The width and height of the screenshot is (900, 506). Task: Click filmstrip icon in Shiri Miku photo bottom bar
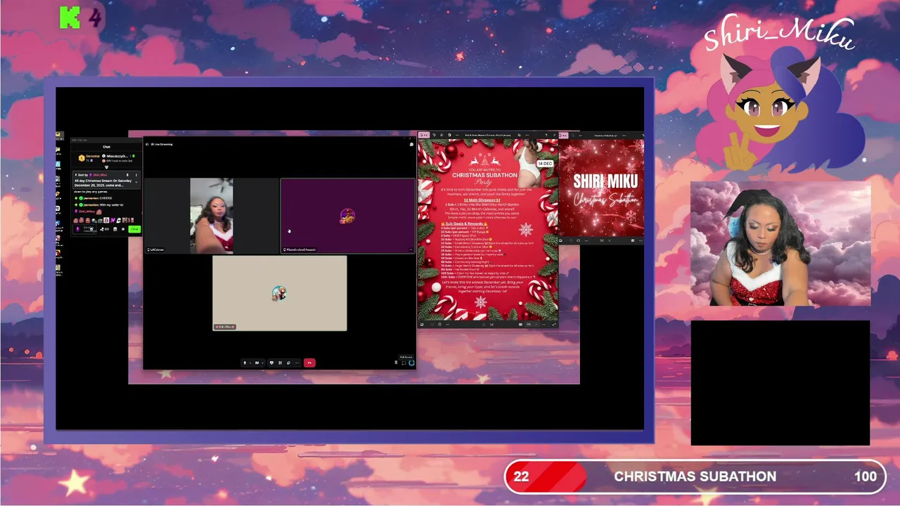coord(633,240)
